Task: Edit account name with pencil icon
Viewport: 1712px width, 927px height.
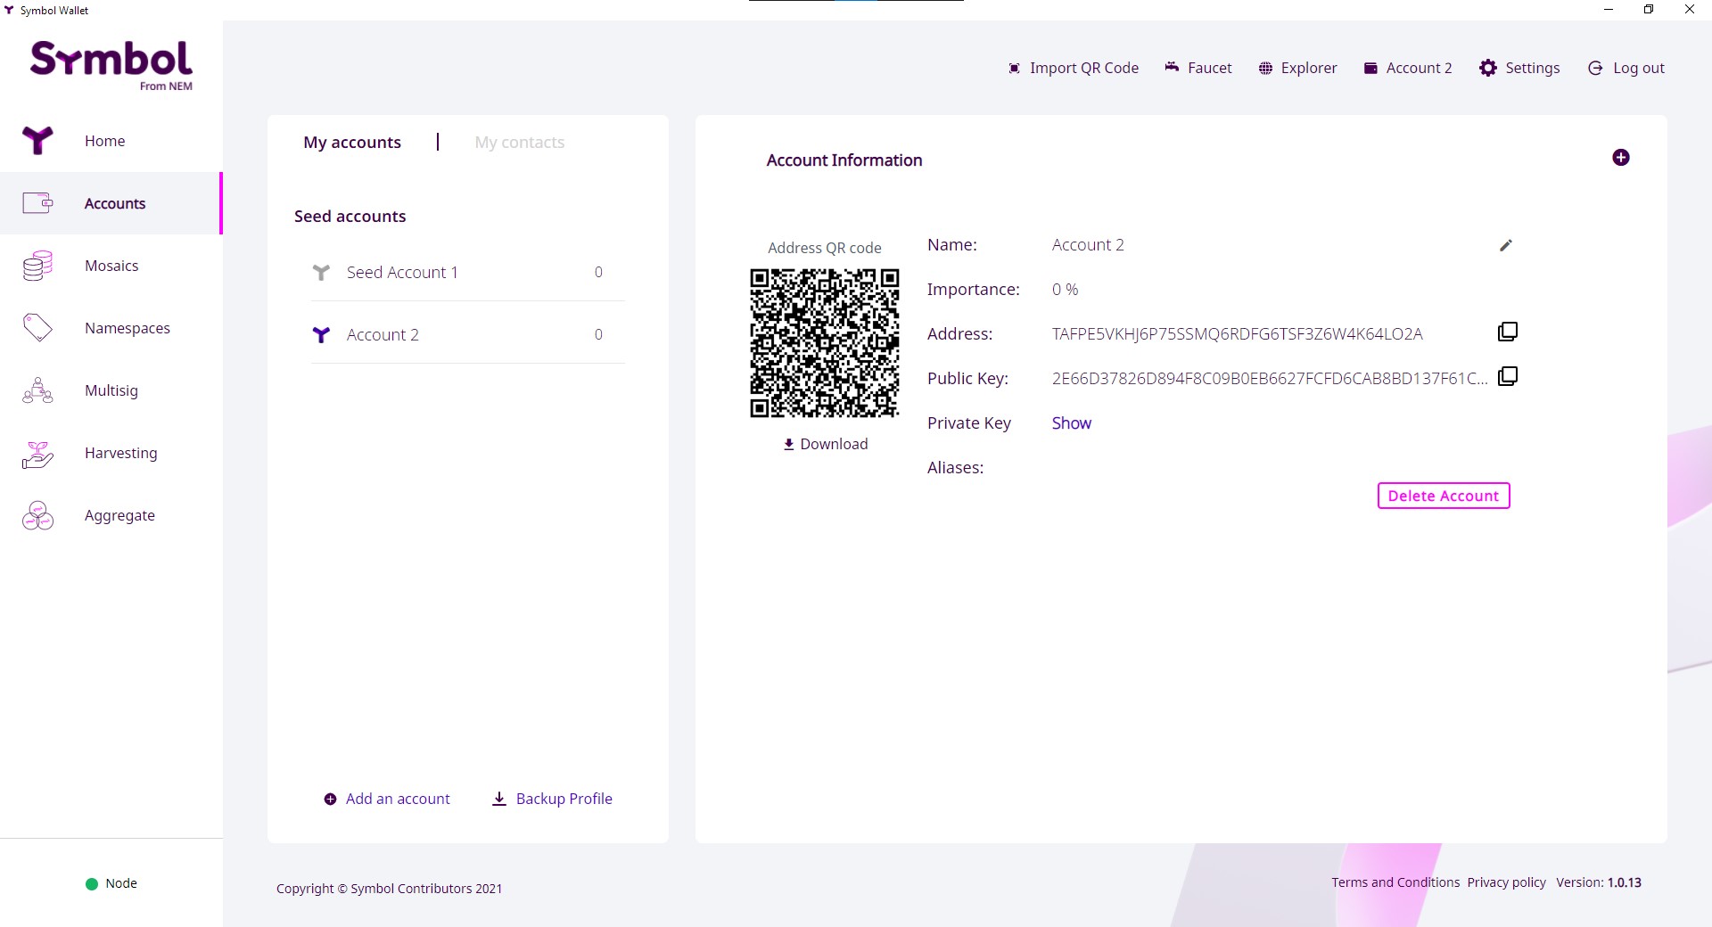Action: coord(1505,245)
